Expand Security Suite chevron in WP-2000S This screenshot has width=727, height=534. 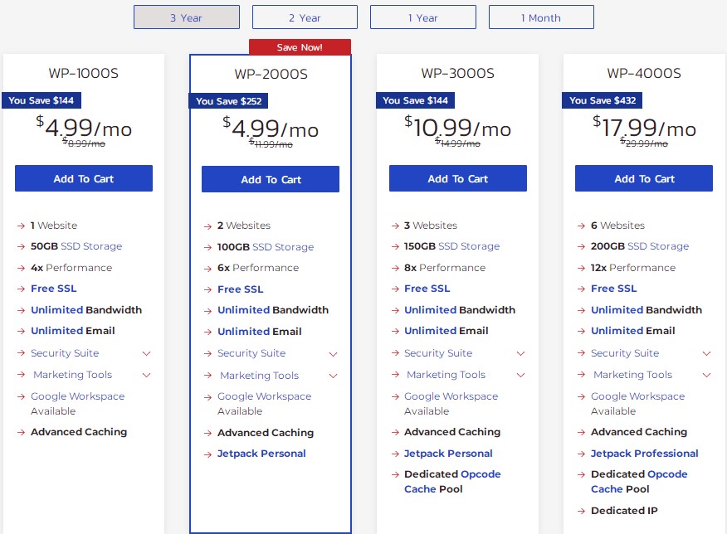(x=333, y=354)
